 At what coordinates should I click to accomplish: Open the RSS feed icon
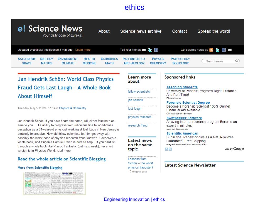click(x=211, y=50)
